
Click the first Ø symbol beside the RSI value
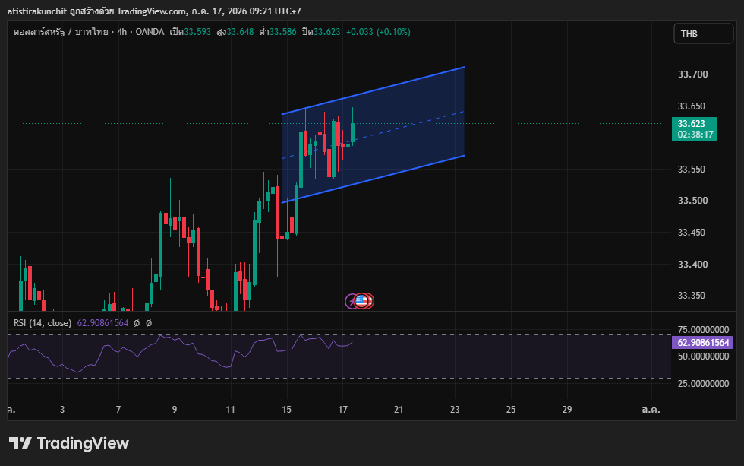[137, 323]
